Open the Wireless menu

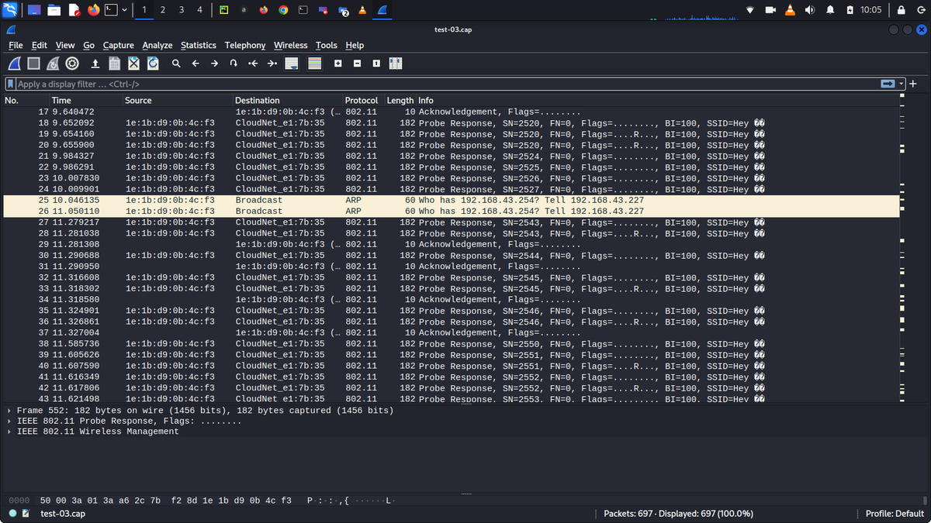click(291, 45)
